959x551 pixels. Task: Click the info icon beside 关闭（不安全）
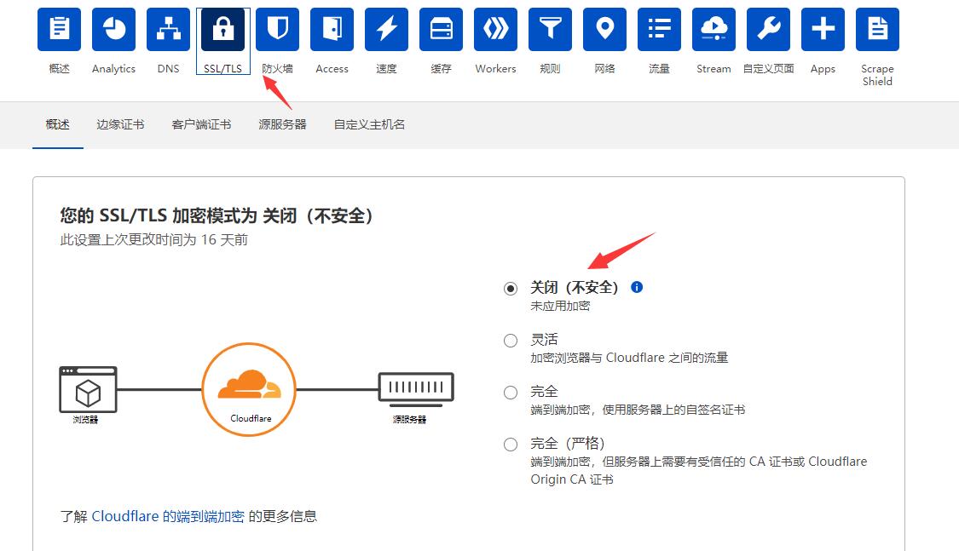(x=637, y=288)
